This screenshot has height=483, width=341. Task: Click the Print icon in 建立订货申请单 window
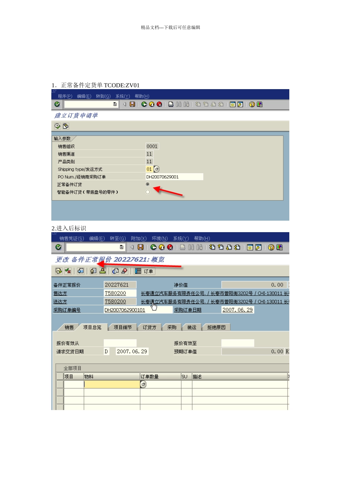[171, 104]
